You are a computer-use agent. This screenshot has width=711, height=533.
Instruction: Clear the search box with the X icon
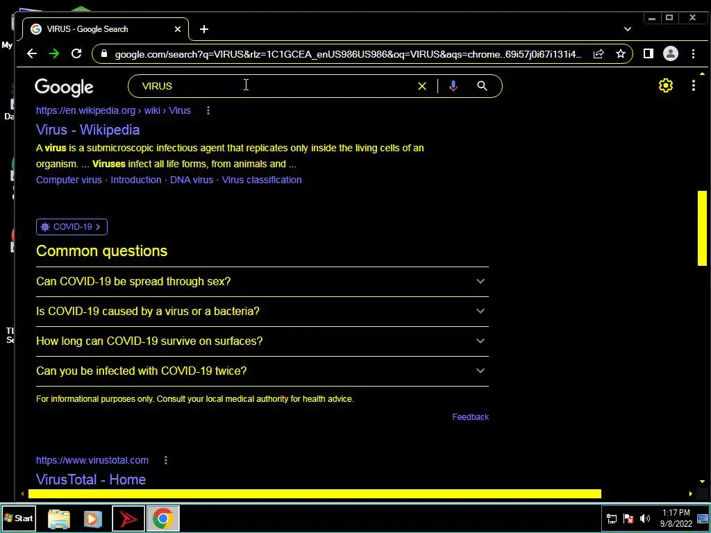click(422, 86)
